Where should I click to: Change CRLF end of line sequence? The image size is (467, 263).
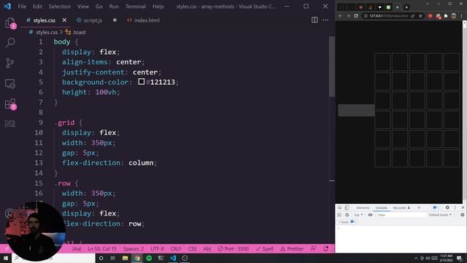click(176, 248)
